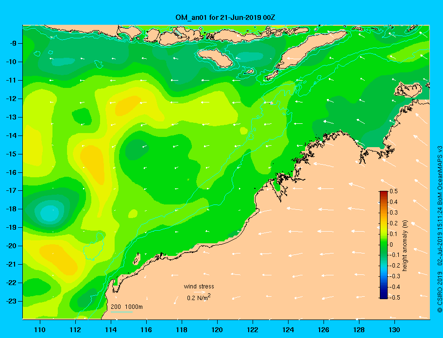This screenshot has height=338, width=443.
Task: Click the 0.5 label on the color scale
Action: 393,191
